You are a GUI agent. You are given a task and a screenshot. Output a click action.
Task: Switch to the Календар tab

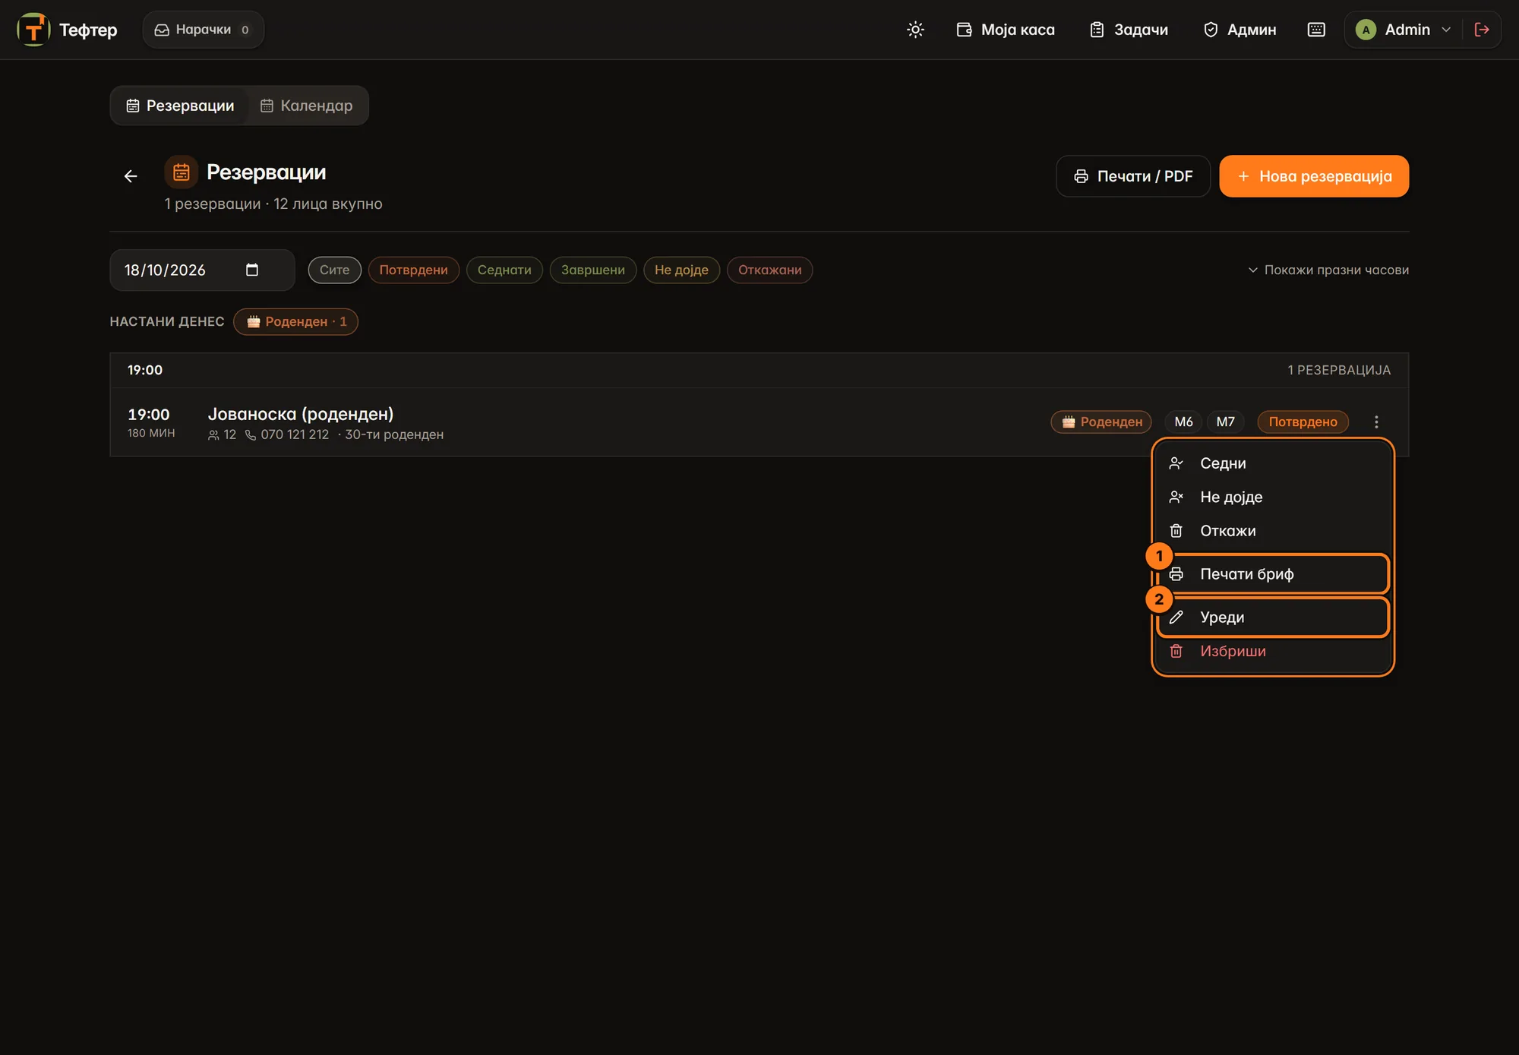[307, 106]
